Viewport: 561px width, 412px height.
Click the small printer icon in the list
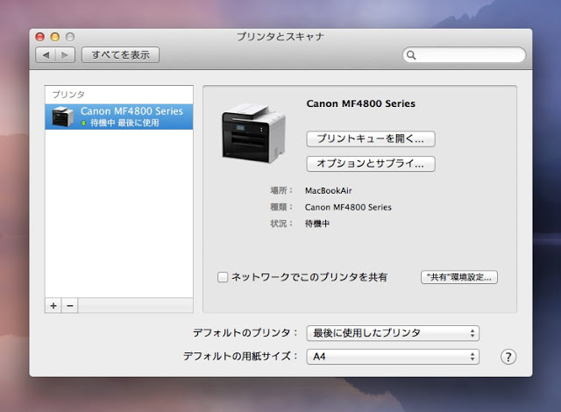click(x=62, y=117)
